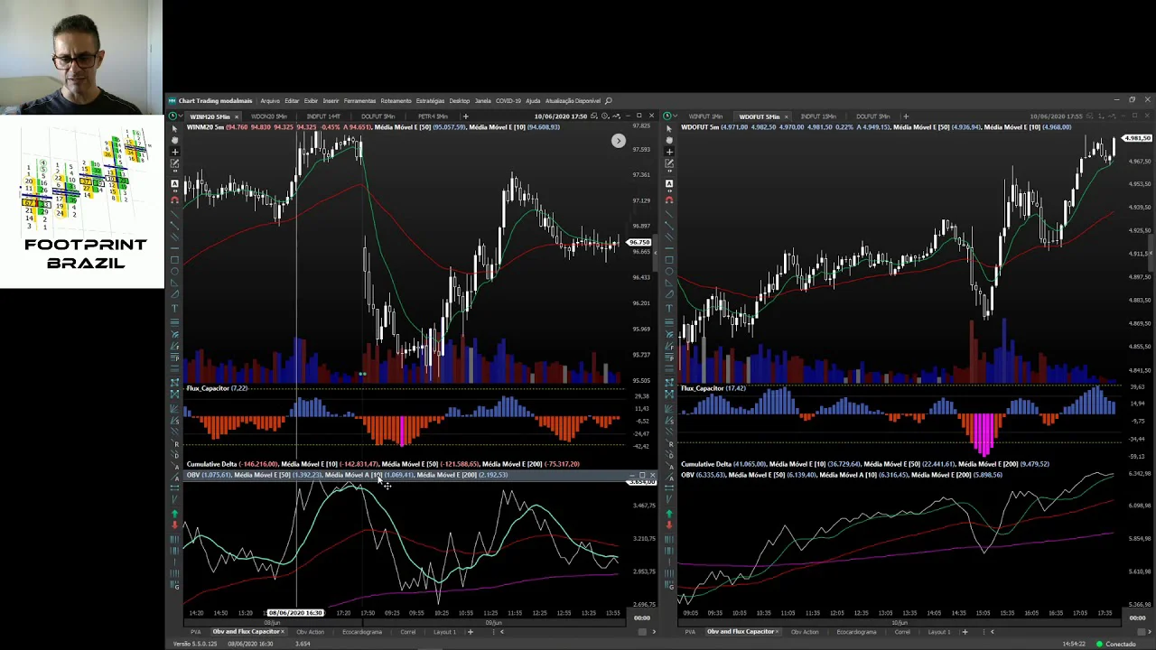The height and width of the screenshot is (650, 1156).
Task: Click the green clock icon in right chart
Action: coord(667,116)
